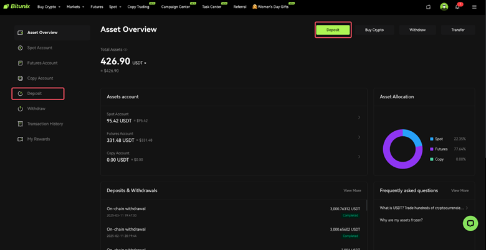Screen dimensions: 486x250
Task: Click the Withdraw sidebar icon
Action: 21,109
